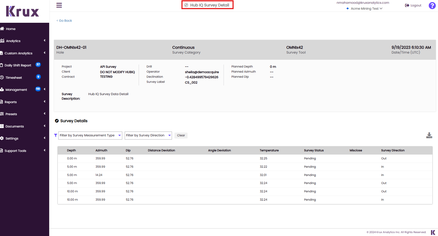The width and height of the screenshot is (438, 236).
Task: Open the help question mark icon
Action: tap(432, 6)
